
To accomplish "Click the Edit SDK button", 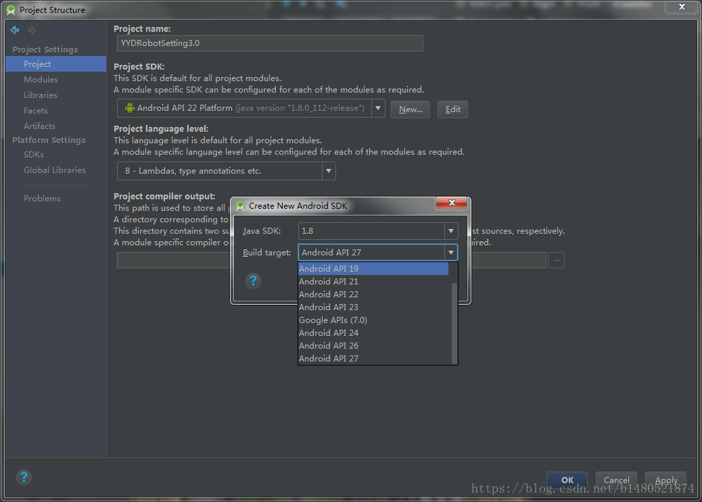I will [452, 109].
